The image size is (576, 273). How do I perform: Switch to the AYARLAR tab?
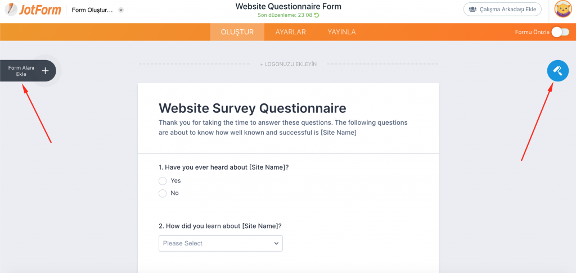click(x=290, y=32)
